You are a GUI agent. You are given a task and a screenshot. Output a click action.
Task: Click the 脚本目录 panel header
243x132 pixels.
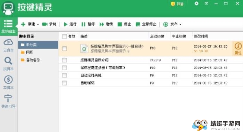coord(27,36)
